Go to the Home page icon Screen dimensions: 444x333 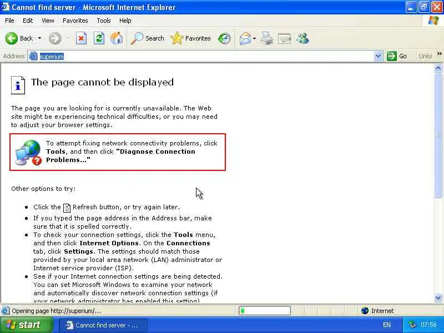point(117,38)
